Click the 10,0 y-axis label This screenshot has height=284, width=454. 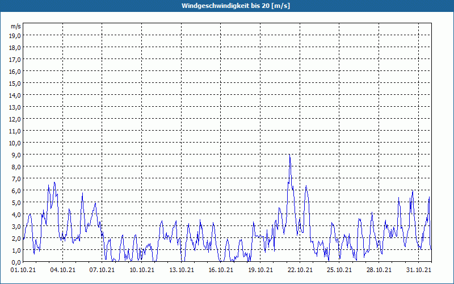(x=15, y=143)
